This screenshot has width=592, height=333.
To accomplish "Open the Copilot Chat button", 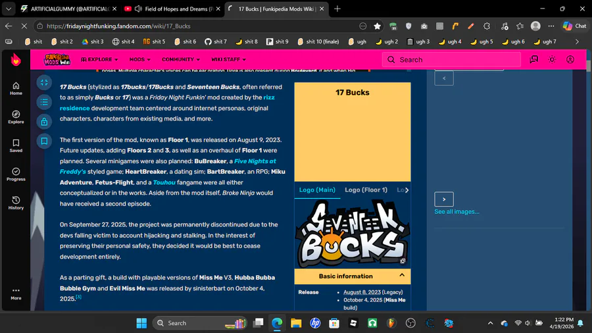I will pos(575,26).
